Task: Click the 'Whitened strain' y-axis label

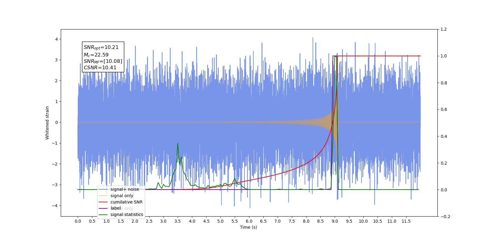Action: point(47,123)
